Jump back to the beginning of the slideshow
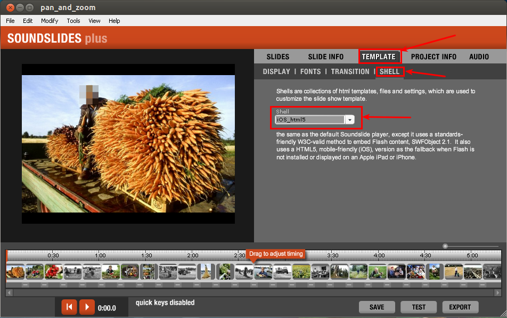 pos(69,307)
